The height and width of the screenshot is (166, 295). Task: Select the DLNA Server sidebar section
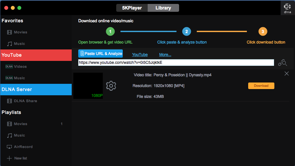click(36, 89)
